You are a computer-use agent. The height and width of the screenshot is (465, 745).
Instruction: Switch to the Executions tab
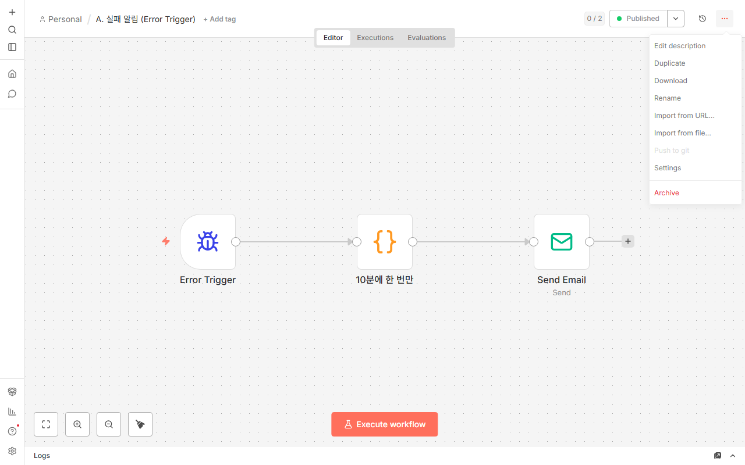(x=375, y=38)
